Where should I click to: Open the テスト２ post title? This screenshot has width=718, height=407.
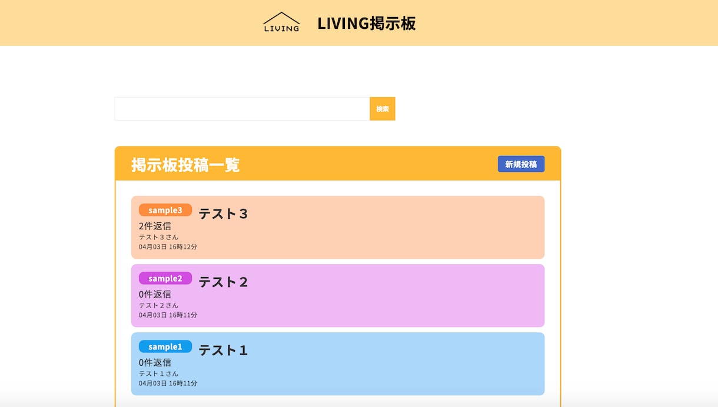[223, 282]
